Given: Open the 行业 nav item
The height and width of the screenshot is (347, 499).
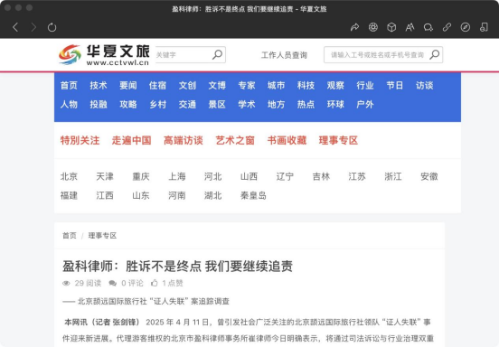Looking at the screenshot, I should [x=365, y=85].
